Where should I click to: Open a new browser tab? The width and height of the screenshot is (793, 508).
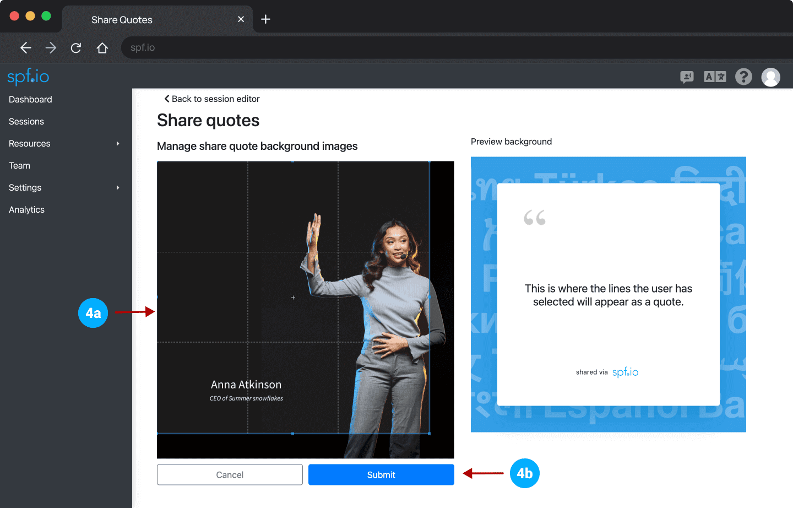coord(265,19)
